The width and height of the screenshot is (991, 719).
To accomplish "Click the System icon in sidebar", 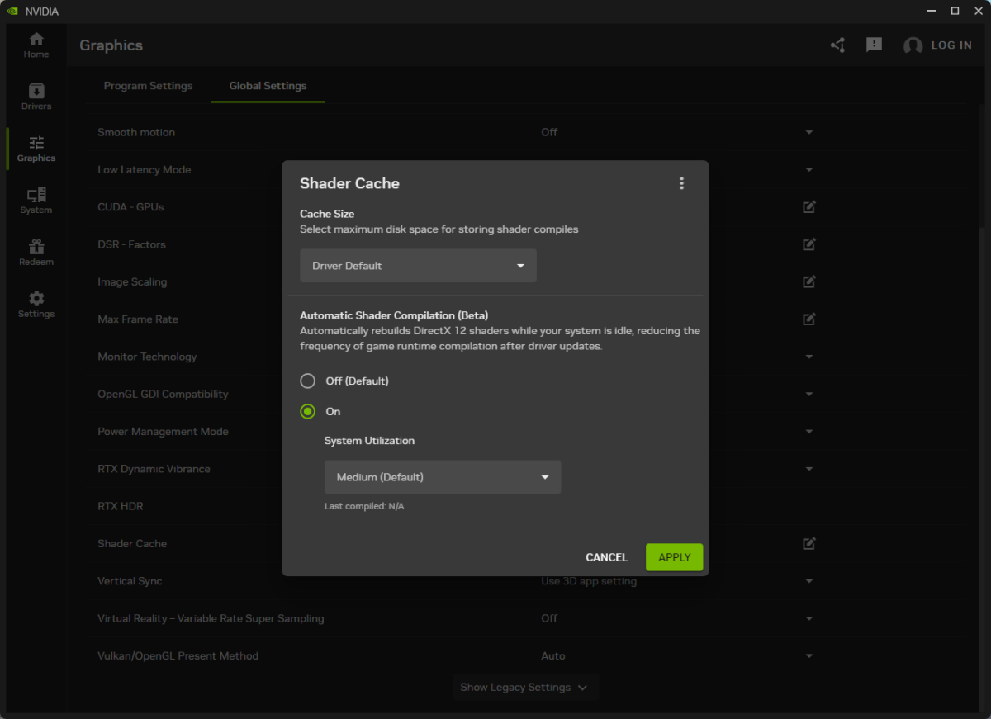I will click(x=36, y=199).
